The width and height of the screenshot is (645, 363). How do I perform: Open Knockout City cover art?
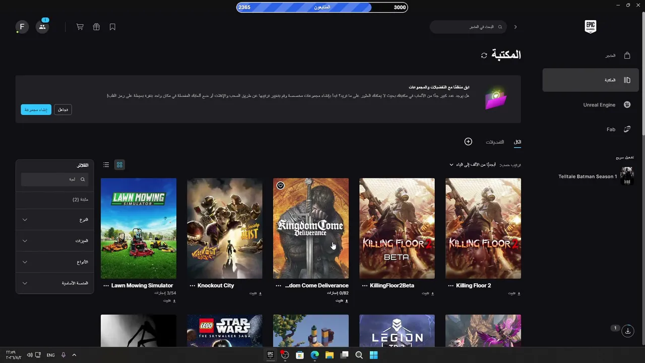pos(225,228)
